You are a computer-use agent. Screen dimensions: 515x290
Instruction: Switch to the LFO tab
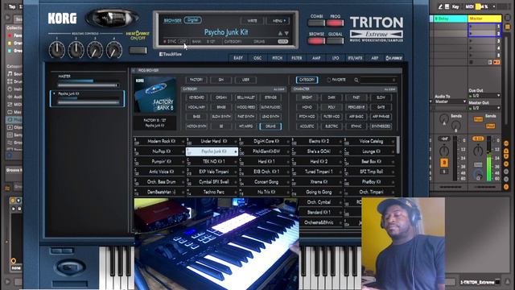[x=336, y=58]
